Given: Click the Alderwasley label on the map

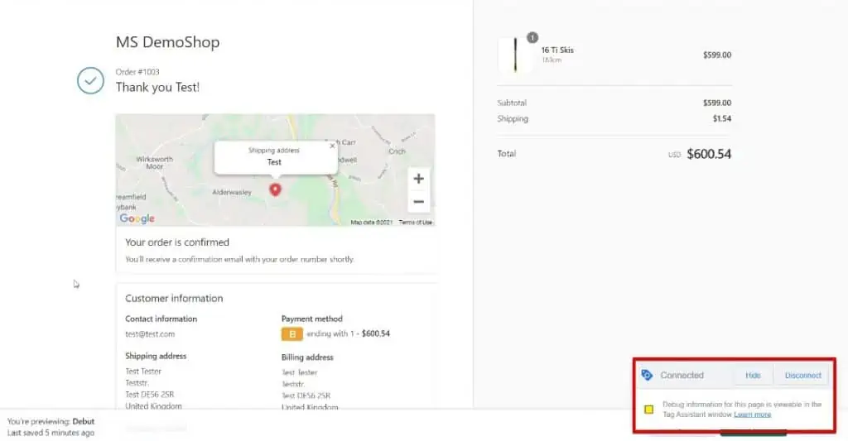Looking at the screenshot, I should coord(232,192).
